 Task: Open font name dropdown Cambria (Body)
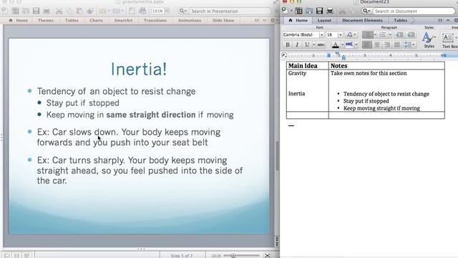coord(321,35)
